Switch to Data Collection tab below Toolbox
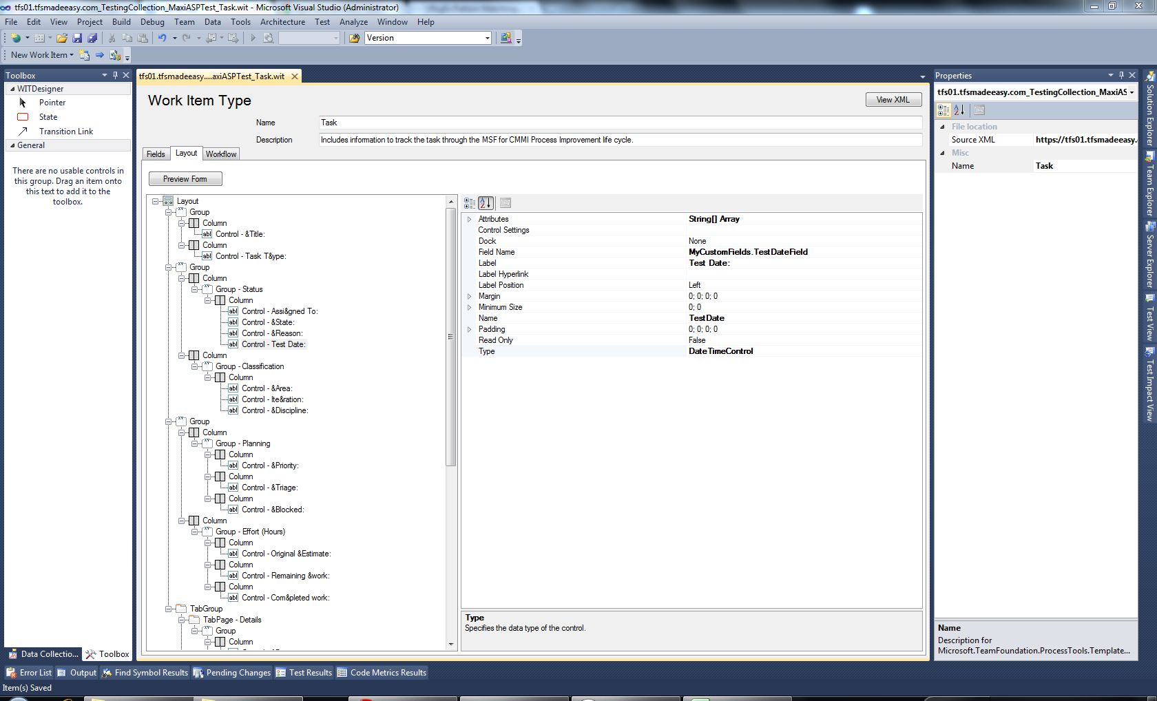1157x701 pixels. pyautogui.click(x=43, y=654)
